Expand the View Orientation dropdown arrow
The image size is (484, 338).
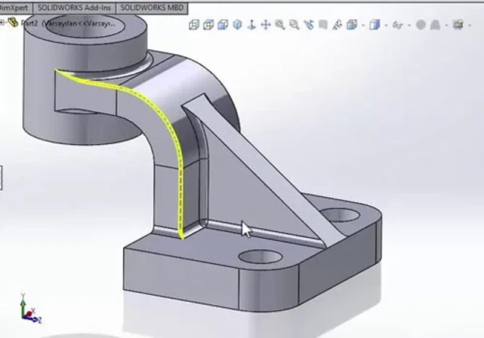(363, 25)
